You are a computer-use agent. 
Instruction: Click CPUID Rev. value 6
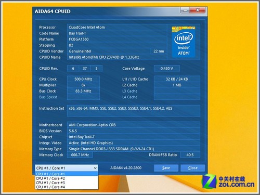[x=73, y=69]
